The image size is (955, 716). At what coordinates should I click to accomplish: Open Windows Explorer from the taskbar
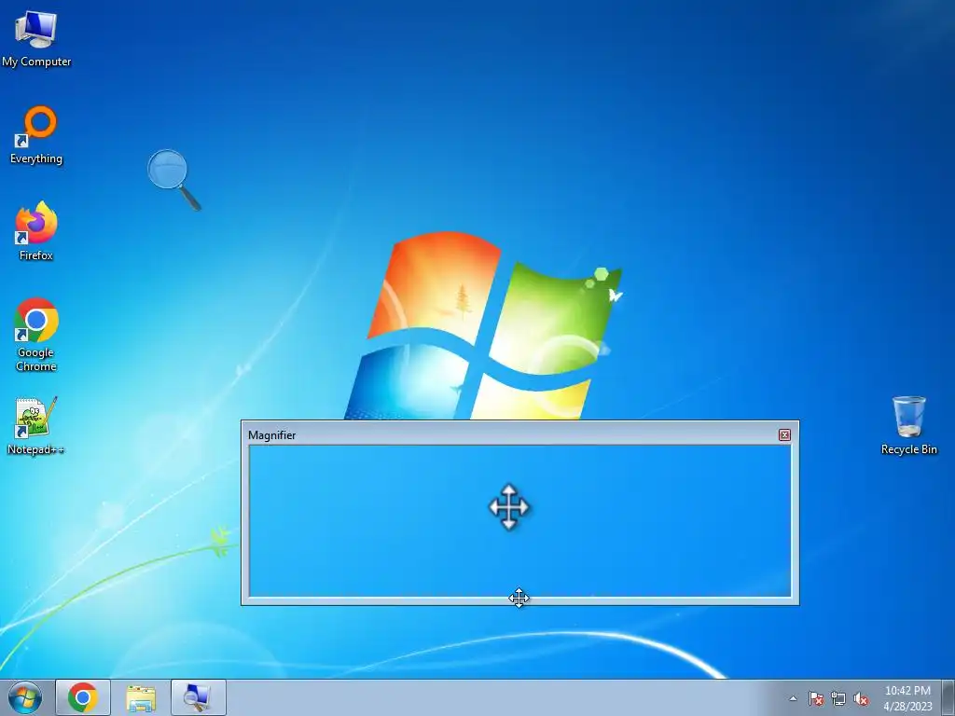tap(141, 697)
